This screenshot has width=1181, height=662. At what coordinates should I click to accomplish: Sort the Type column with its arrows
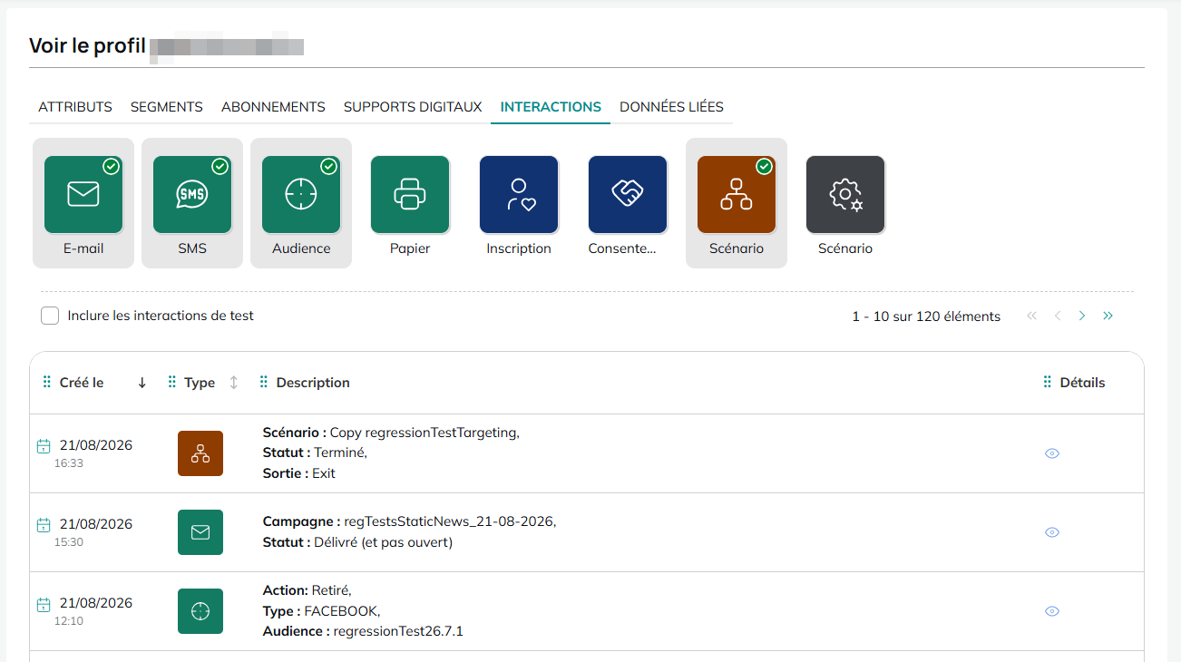click(233, 383)
